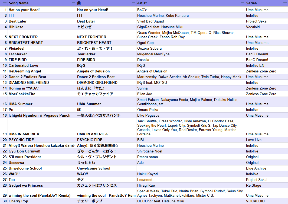Select the 曲 header cell

(x=106, y=3)
